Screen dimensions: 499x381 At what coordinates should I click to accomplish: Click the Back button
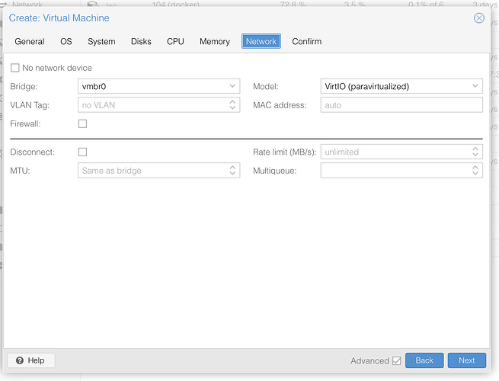[424, 360]
